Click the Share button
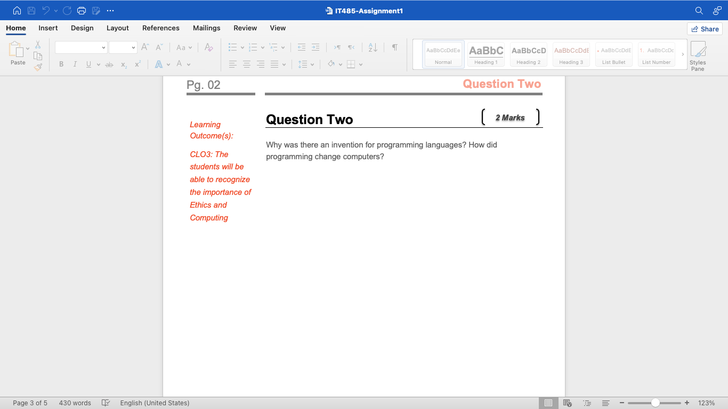 pos(705,29)
